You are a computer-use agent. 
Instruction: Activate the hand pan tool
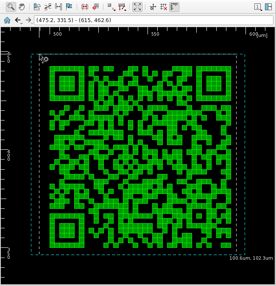22,7
